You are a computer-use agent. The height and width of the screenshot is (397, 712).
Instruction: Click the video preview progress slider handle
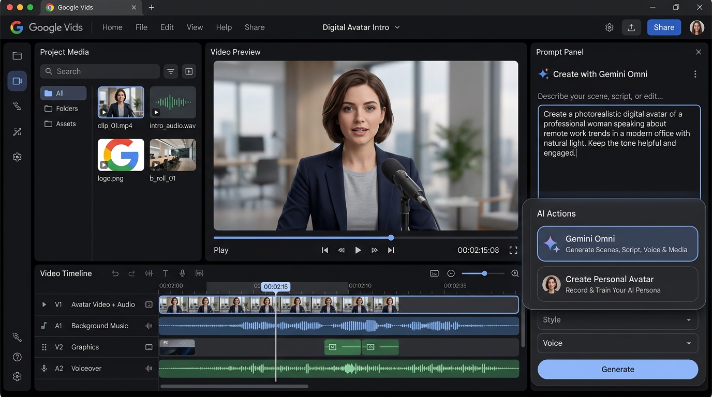(x=391, y=238)
